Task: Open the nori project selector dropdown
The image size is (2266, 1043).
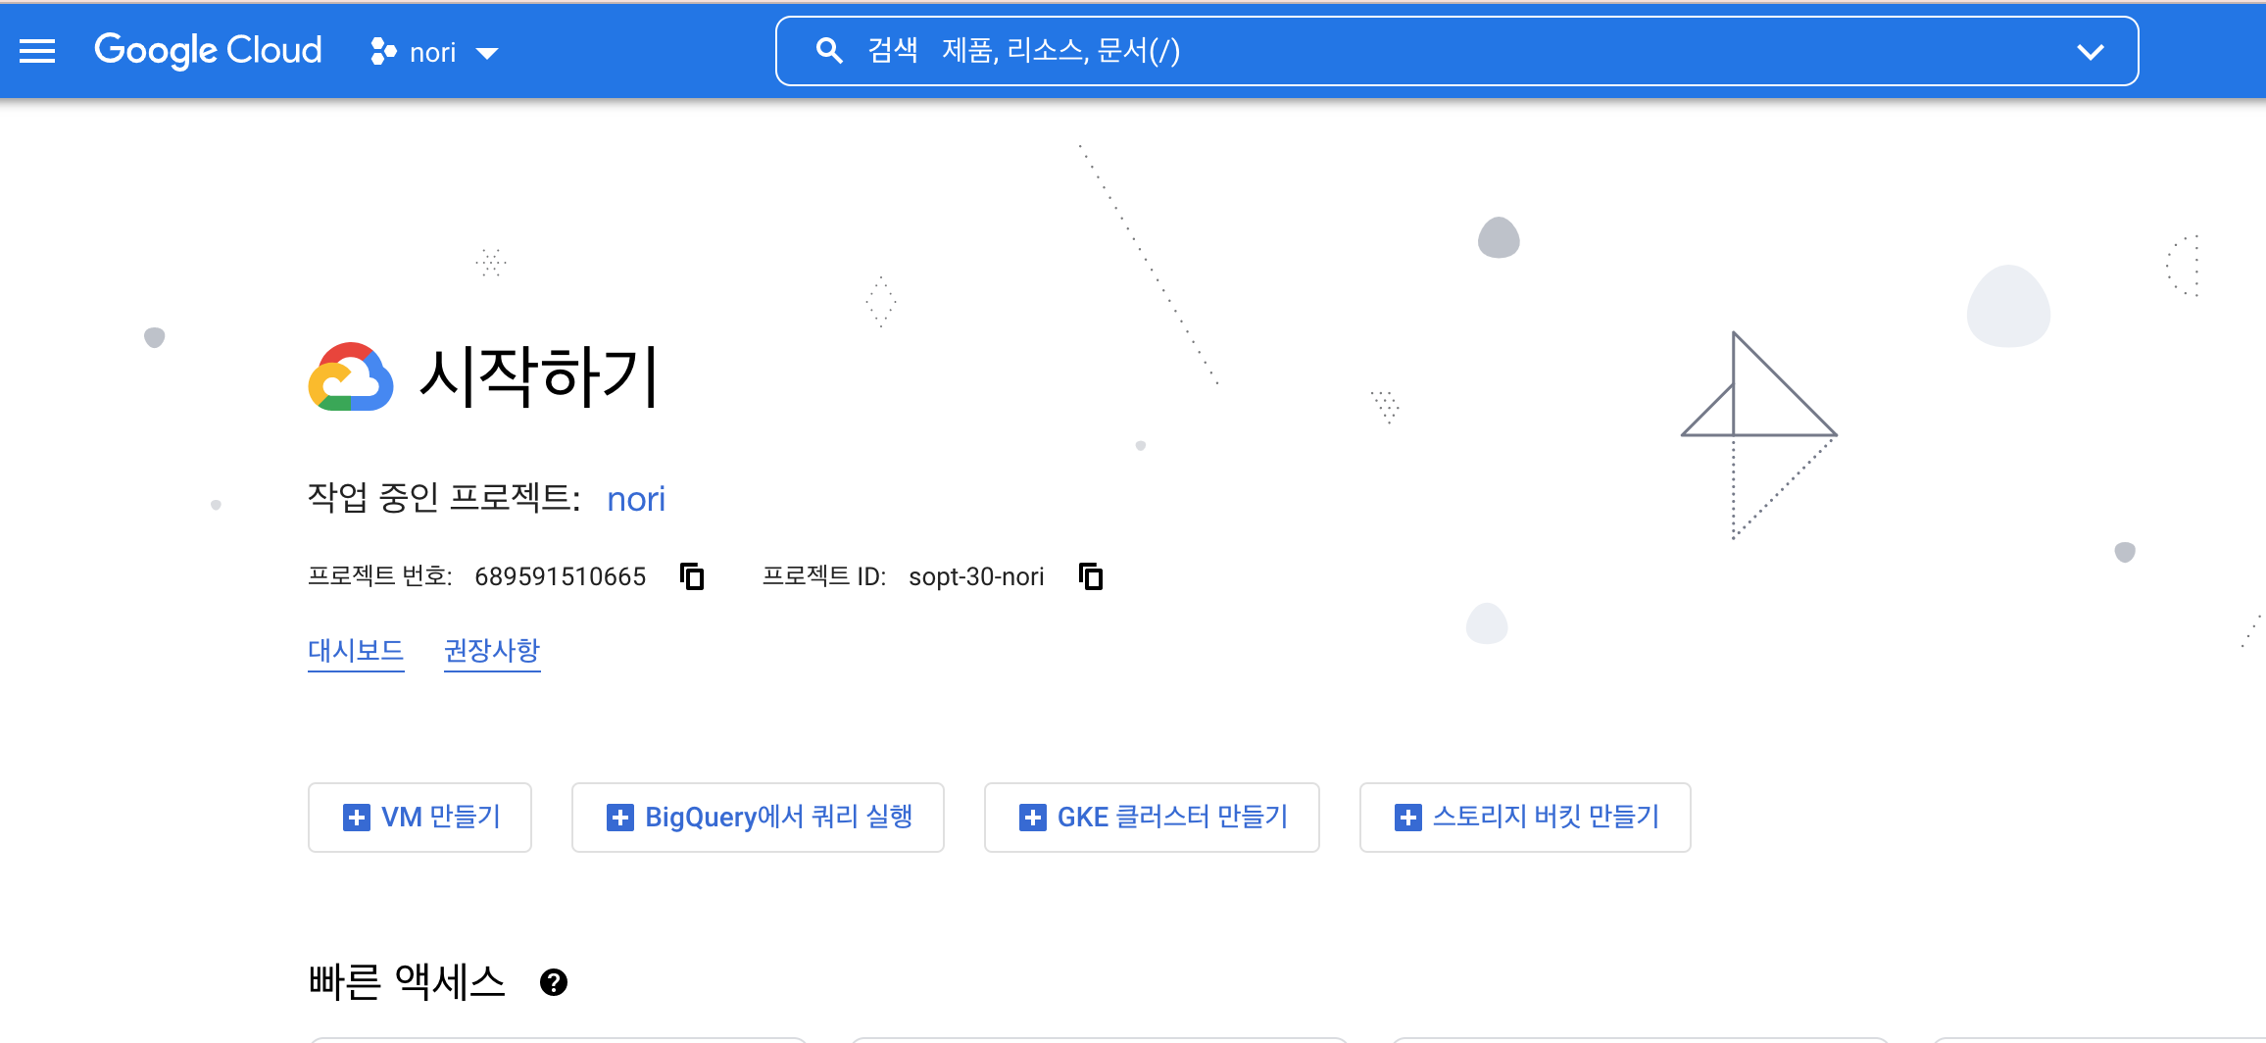Action: [x=435, y=52]
